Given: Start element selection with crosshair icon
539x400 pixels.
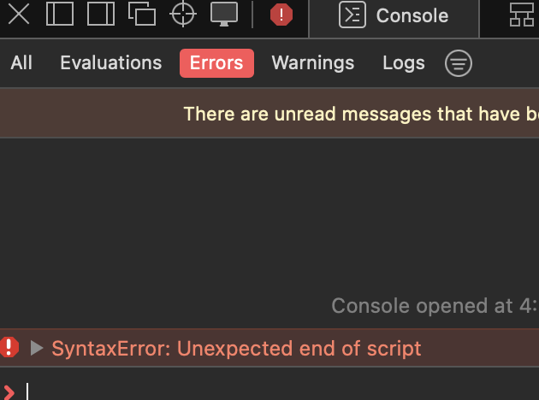Looking at the screenshot, I should coord(183,14).
